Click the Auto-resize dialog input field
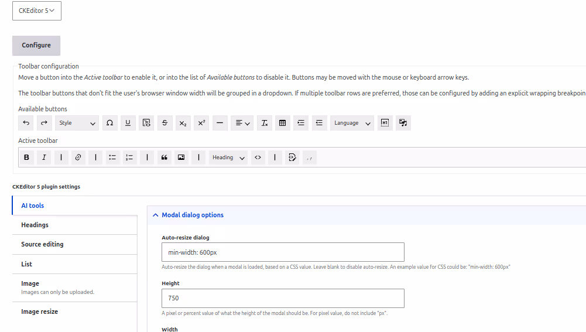Viewport: 586px width, 332px height. (x=283, y=252)
